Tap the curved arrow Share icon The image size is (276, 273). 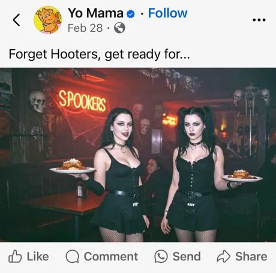(223, 256)
